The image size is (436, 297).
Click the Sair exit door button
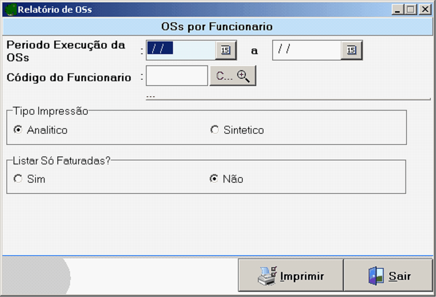pos(388,276)
